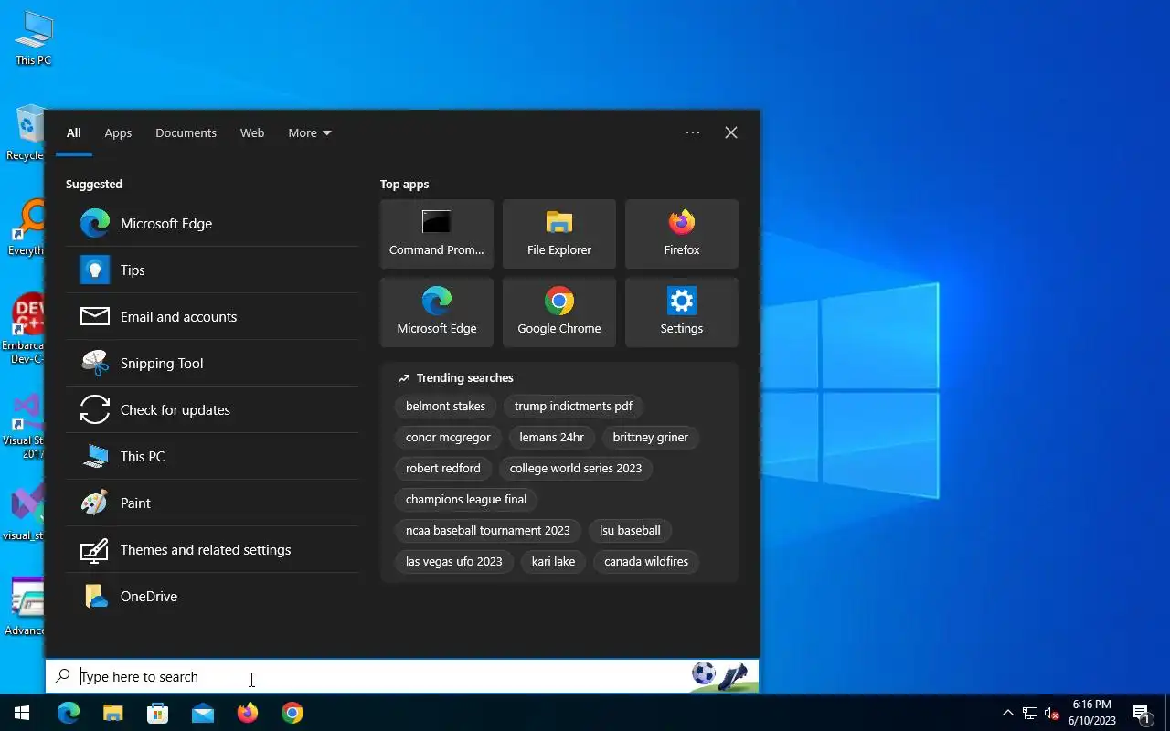Open Edge from the taskbar
Viewport: 1170px width, 731px height.
click(x=69, y=713)
